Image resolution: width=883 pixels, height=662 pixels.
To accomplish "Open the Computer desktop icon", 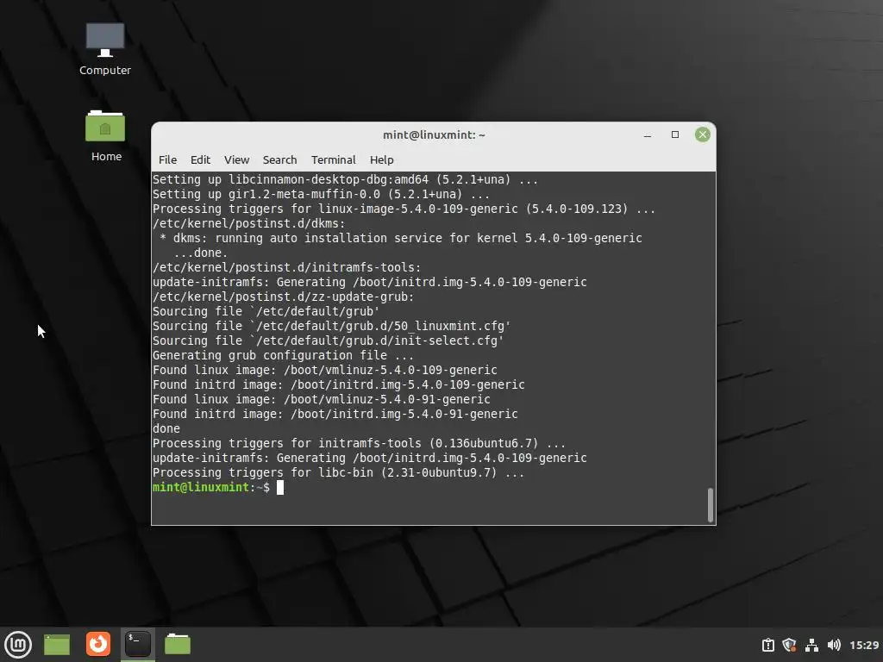I will [104, 49].
